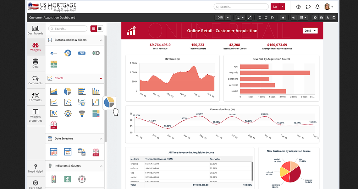Click the undo arrow in toolbar
The width and height of the screenshot is (358, 189).
pos(260,18)
